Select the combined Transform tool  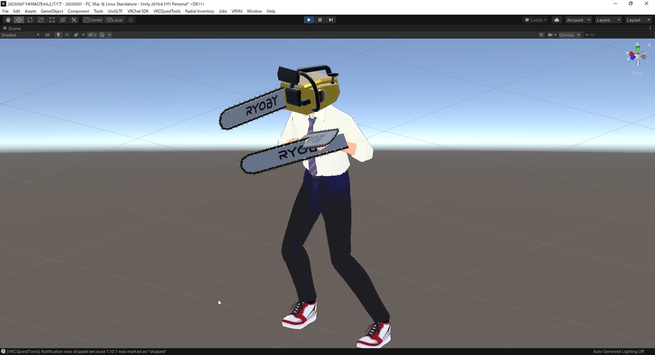point(63,20)
